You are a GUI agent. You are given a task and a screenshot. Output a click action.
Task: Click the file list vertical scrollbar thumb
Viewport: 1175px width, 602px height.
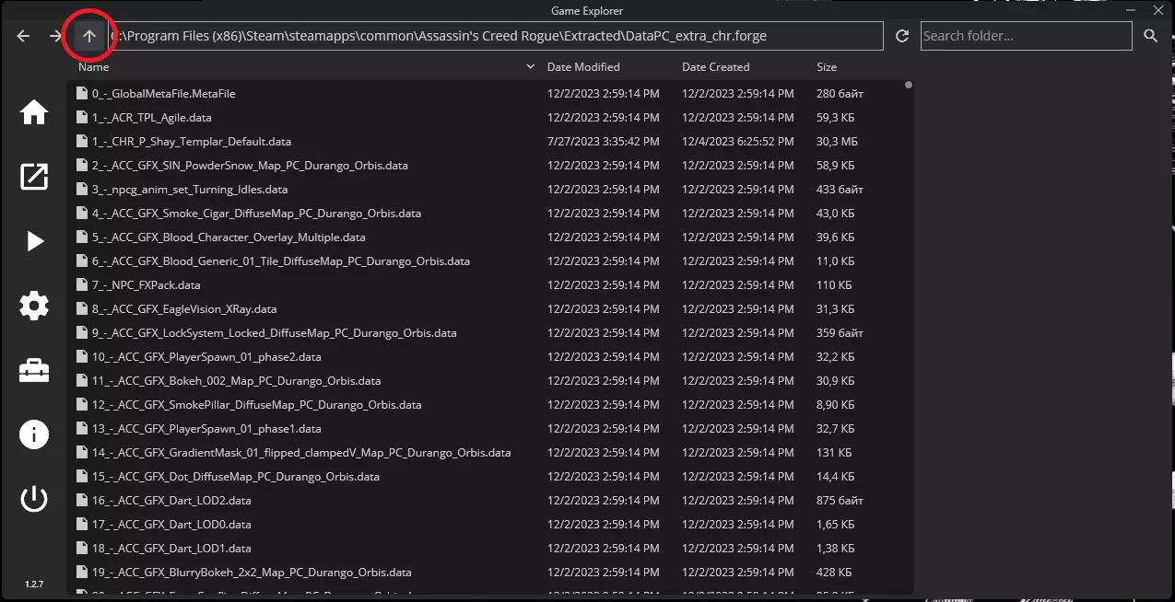tap(909, 86)
